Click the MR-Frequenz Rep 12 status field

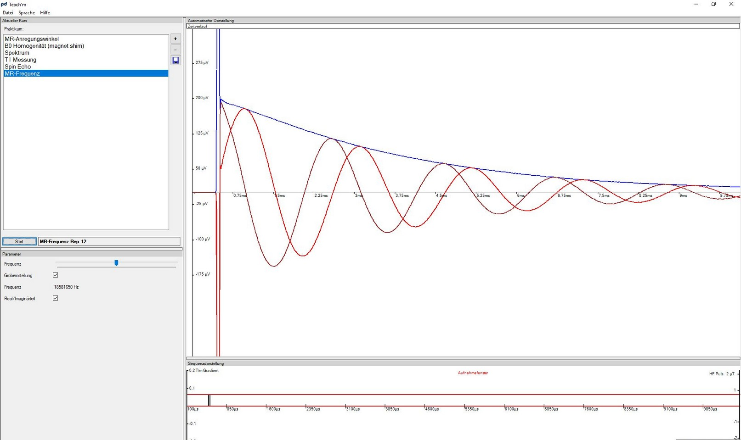pos(109,241)
